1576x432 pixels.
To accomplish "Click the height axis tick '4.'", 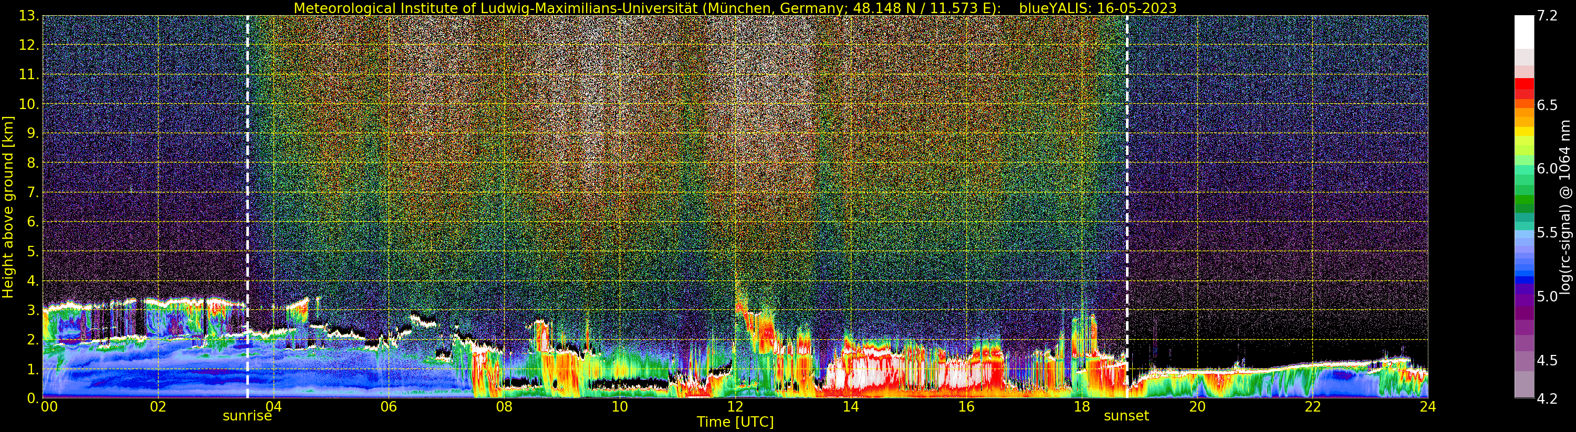I will coord(33,281).
